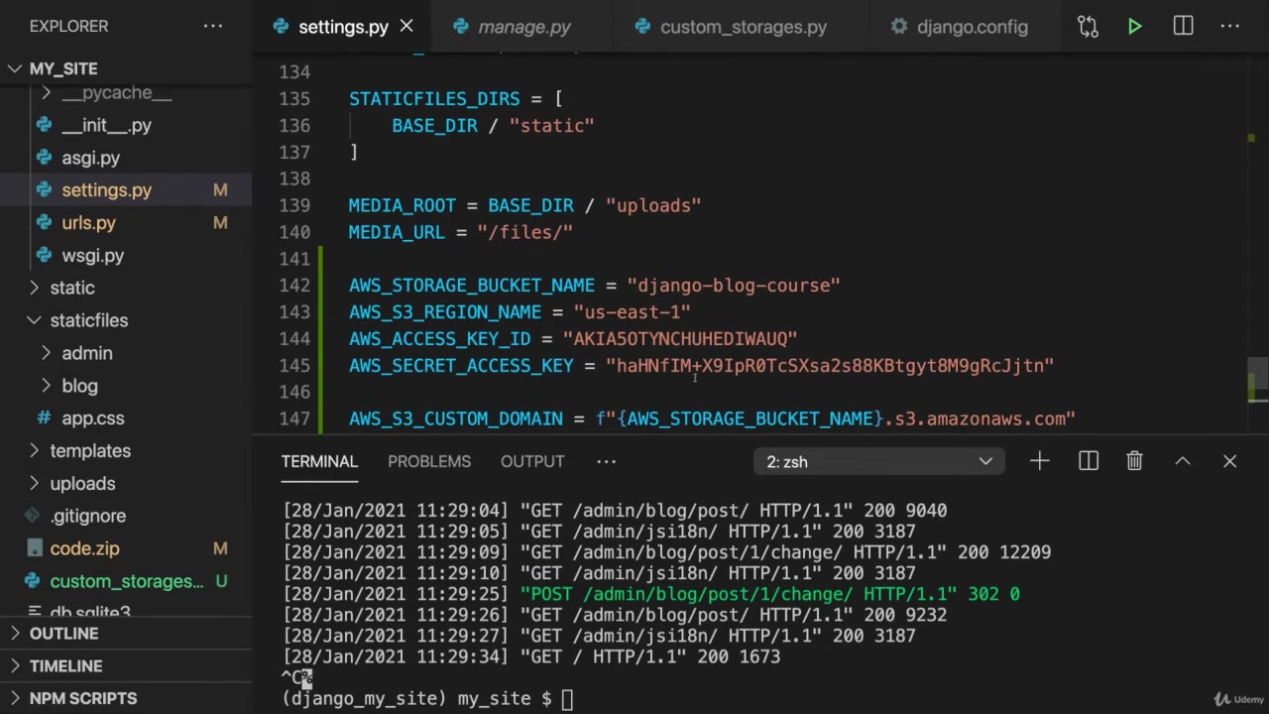Kill terminal with trash icon

coord(1134,461)
